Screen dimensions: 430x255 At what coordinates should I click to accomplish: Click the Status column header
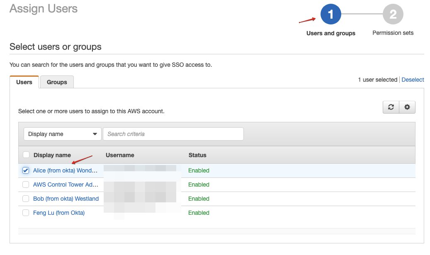coord(197,155)
